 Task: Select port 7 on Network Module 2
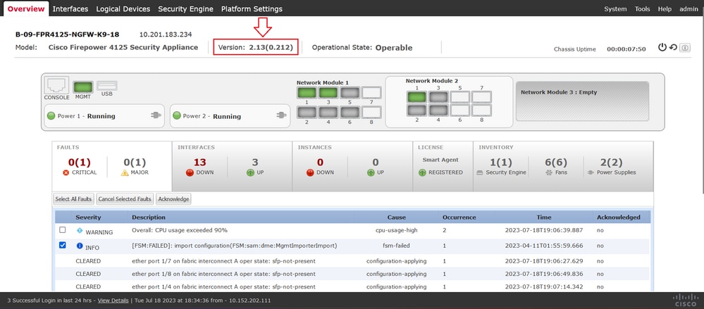[482, 97]
